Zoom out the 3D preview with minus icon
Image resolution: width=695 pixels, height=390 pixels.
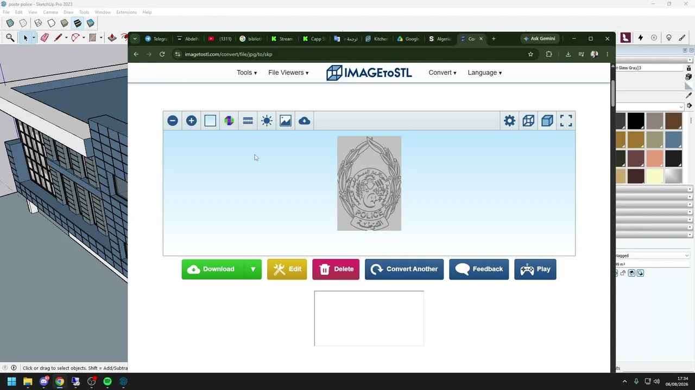pyautogui.click(x=173, y=121)
